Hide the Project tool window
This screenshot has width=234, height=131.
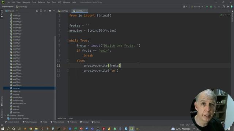click(x=54, y=11)
